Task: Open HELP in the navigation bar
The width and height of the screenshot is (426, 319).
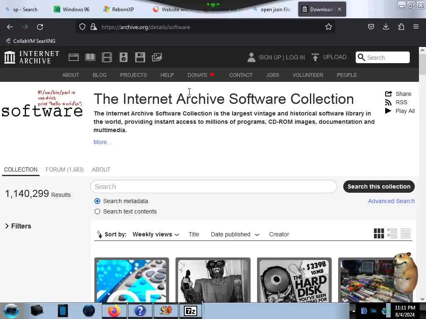Action: coord(167,75)
